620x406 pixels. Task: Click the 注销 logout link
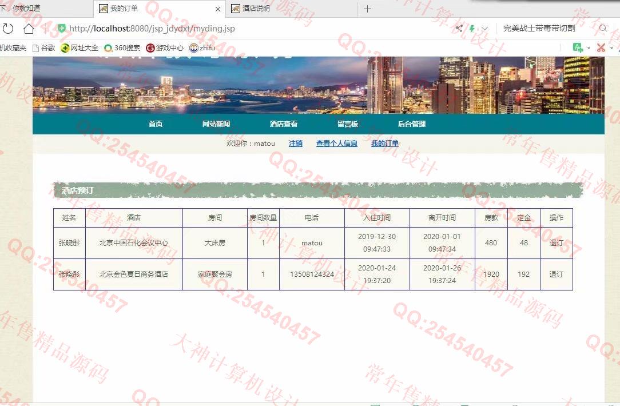pyautogui.click(x=296, y=144)
